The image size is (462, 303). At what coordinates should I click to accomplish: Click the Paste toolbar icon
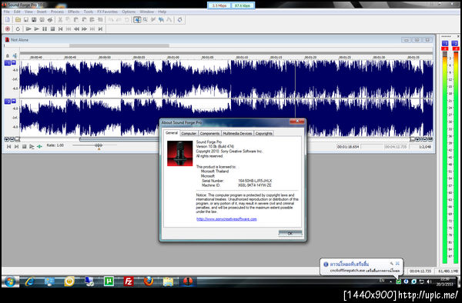76,20
